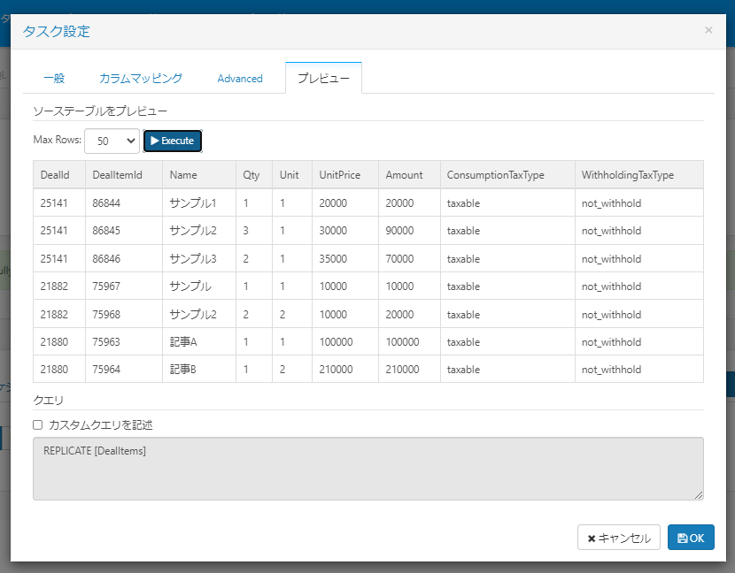Select DealItemId cell 86844
Viewport: 735px width, 573px height.
[x=124, y=202]
